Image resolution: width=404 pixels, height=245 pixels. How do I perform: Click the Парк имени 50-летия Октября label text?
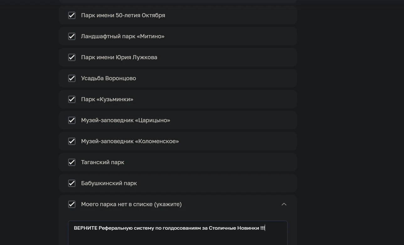tap(123, 15)
